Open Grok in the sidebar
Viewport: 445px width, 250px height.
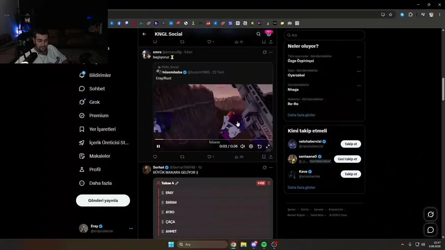89,102
